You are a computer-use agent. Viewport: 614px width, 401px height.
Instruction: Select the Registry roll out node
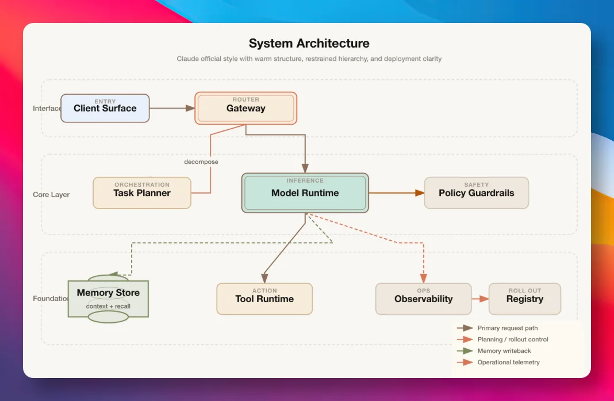pyautogui.click(x=525, y=299)
